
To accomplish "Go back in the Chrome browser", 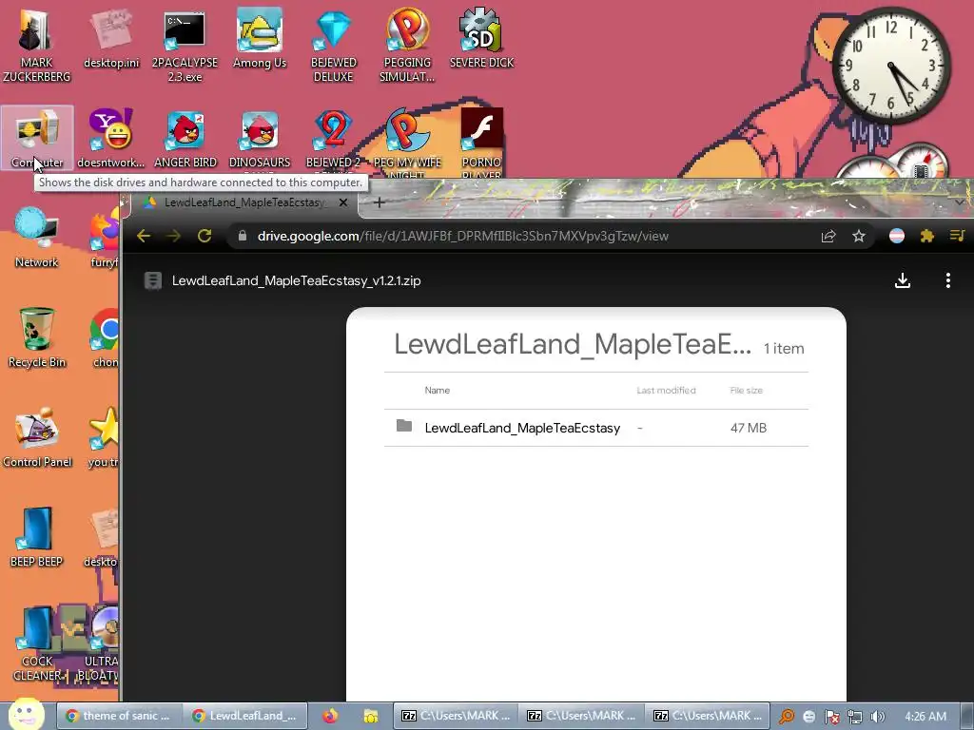I will [x=144, y=236].
